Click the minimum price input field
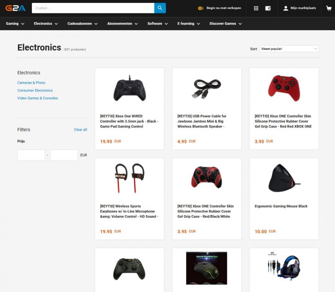This screenshot has width=335, height=292. click(31, 155)
